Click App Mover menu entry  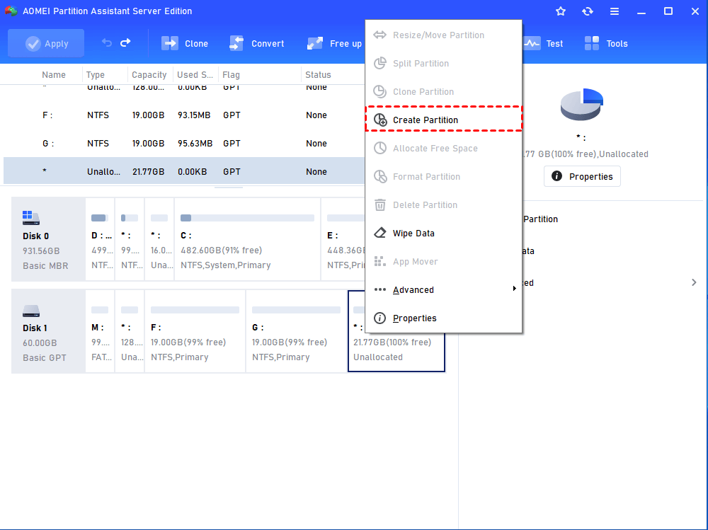443,261
